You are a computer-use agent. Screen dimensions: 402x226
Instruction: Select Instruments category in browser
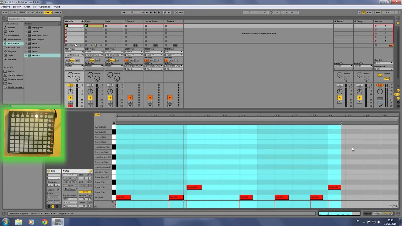pyautogui.click(x=14, y=35)
